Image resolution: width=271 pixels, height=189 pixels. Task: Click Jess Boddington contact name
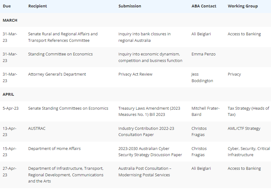point(202,77)
